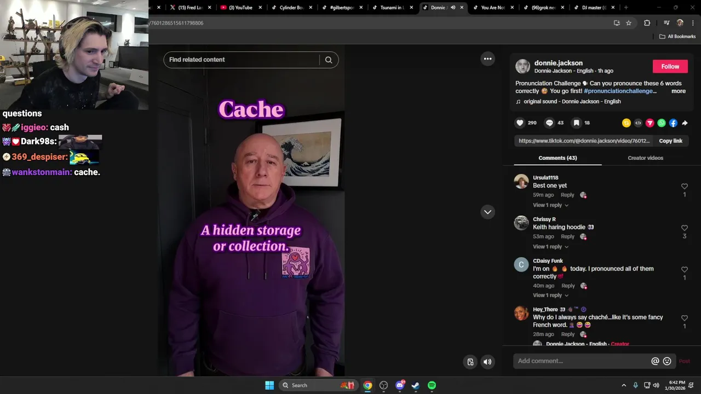Image resolution: width=701 pixels, height=394 pixels.
Task: Expand View 1 reply under Ursula1118
Action: tap(550, 205)
